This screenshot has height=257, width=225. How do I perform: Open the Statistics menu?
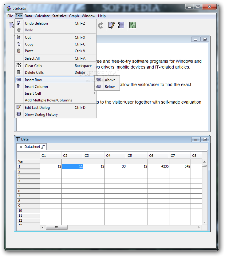[x=59, y=16]
